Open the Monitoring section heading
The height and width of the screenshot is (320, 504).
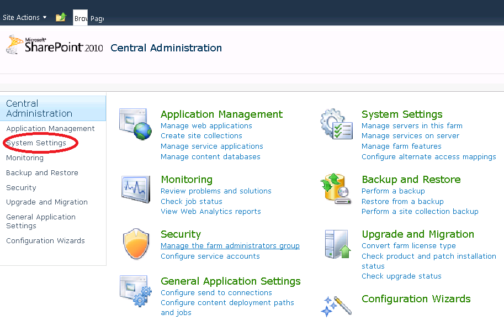click(x=187, y=179)
